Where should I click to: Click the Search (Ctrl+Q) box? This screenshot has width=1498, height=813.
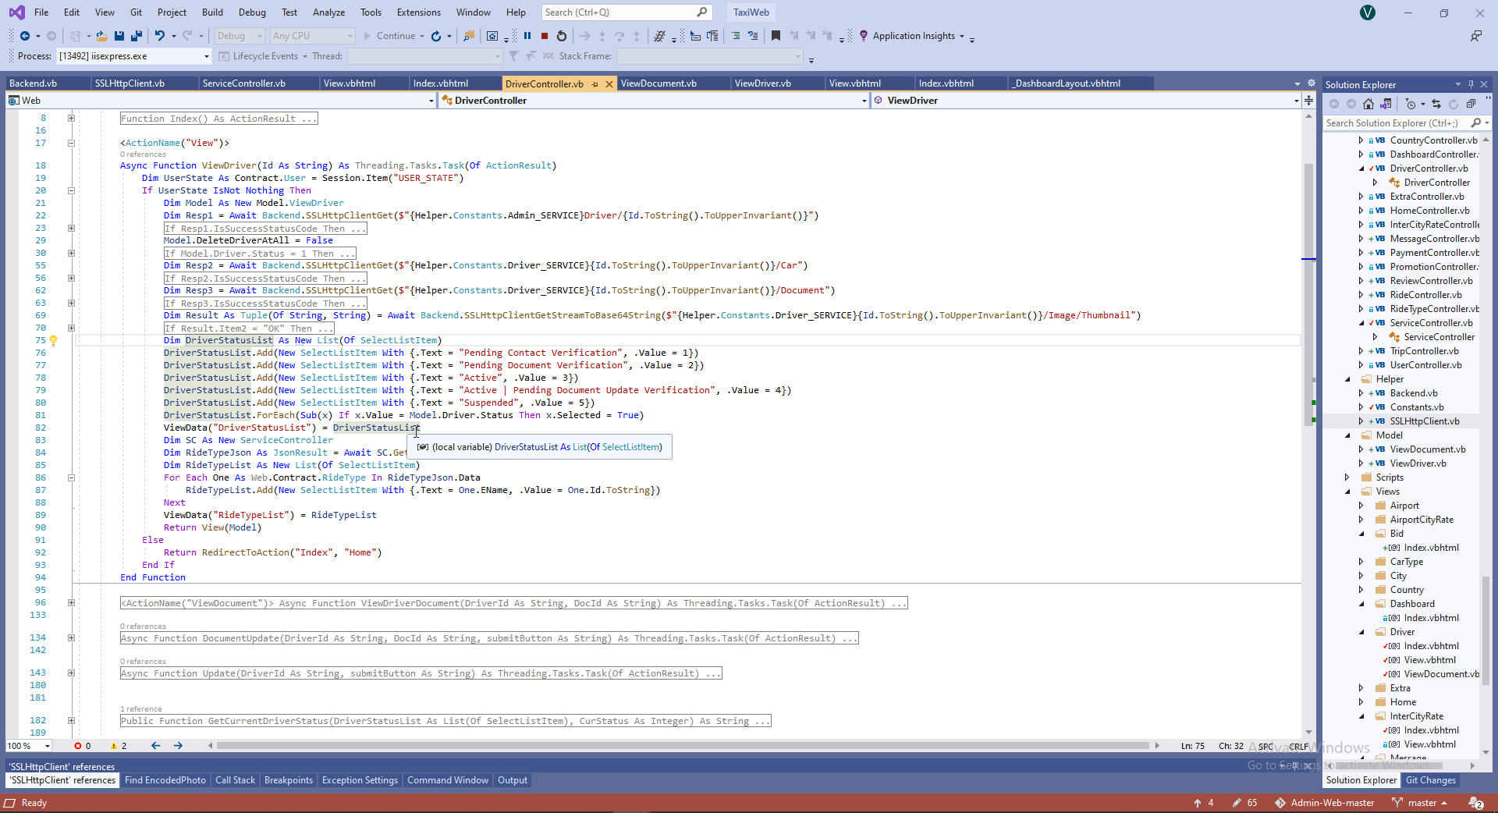click(626, 12)
